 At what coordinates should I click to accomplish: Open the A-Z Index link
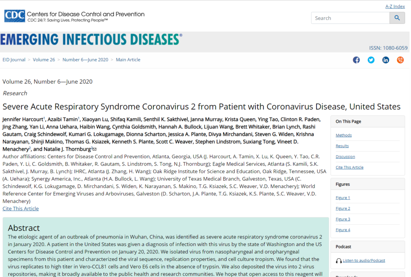(x=395, y=6)
